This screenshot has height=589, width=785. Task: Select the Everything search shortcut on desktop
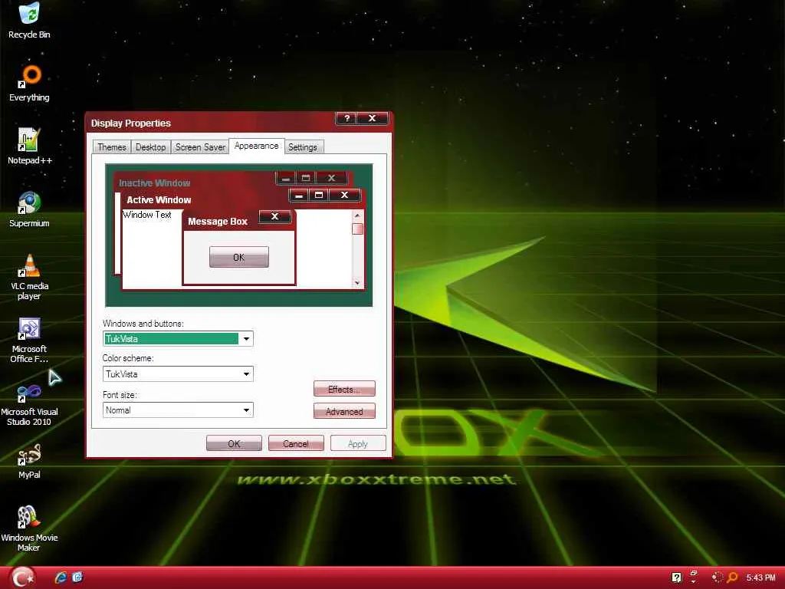click(29, 83)
